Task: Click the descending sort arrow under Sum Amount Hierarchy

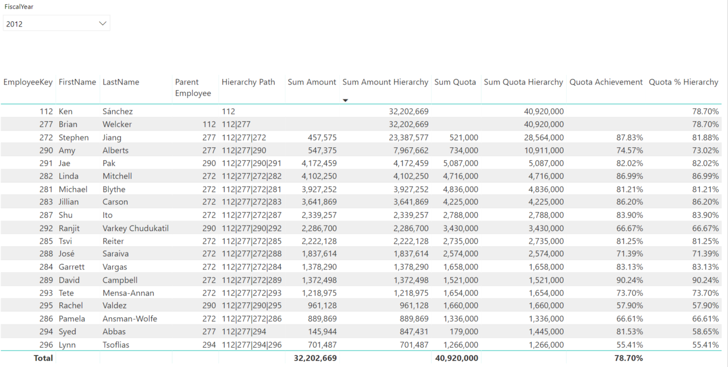Action: [345, 100]
